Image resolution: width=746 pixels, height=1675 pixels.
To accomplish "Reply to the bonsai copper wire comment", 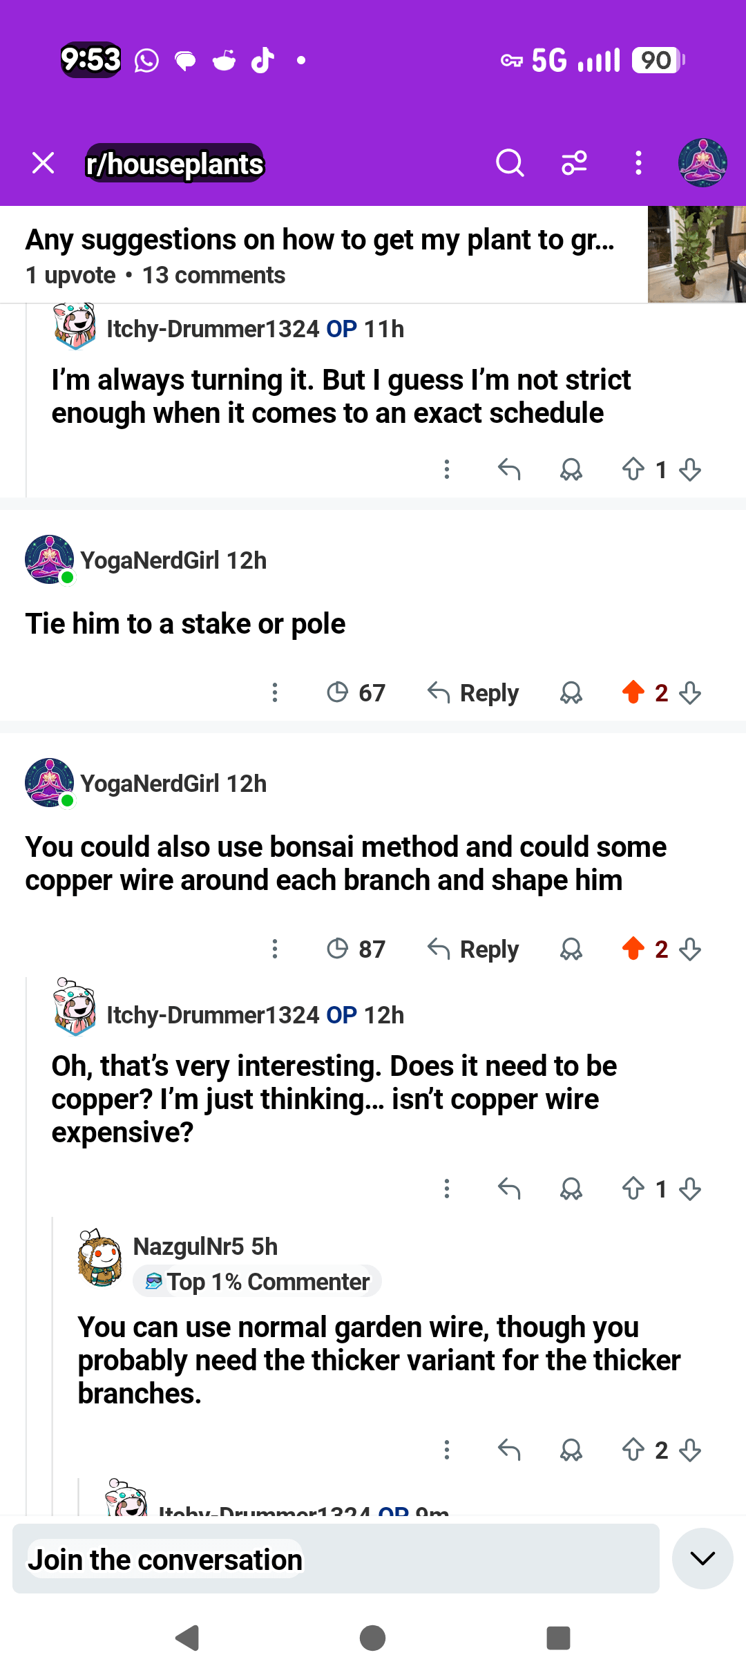I will 474,949.
